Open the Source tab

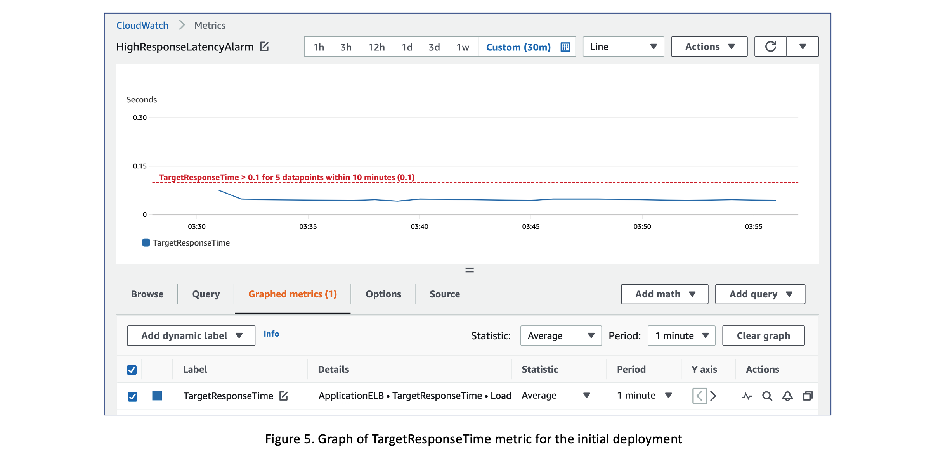(x=444, y=294)
